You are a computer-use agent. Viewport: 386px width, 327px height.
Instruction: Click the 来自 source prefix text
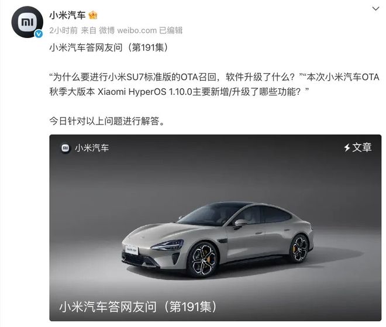(88, 30)
